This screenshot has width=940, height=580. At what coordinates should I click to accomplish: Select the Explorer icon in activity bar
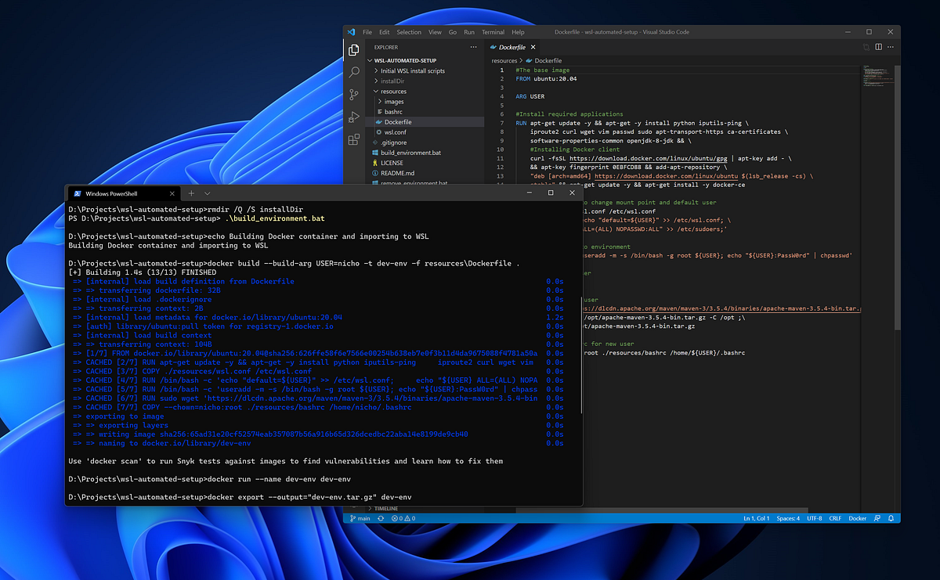coord(354,49)
